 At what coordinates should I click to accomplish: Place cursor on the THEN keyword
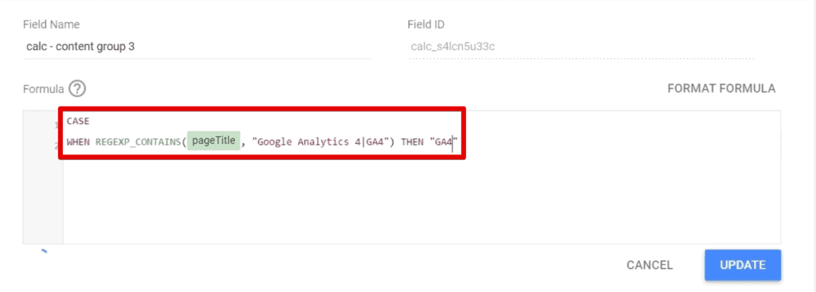tap(412, 142)
